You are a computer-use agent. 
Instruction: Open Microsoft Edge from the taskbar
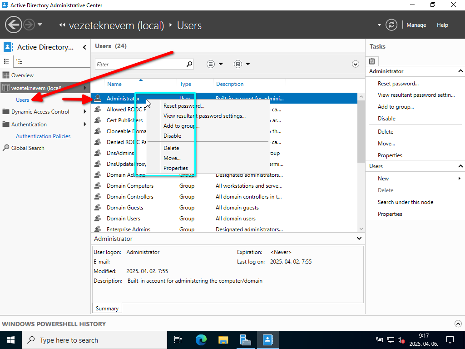pyautogui.click(x=201, y=339)
